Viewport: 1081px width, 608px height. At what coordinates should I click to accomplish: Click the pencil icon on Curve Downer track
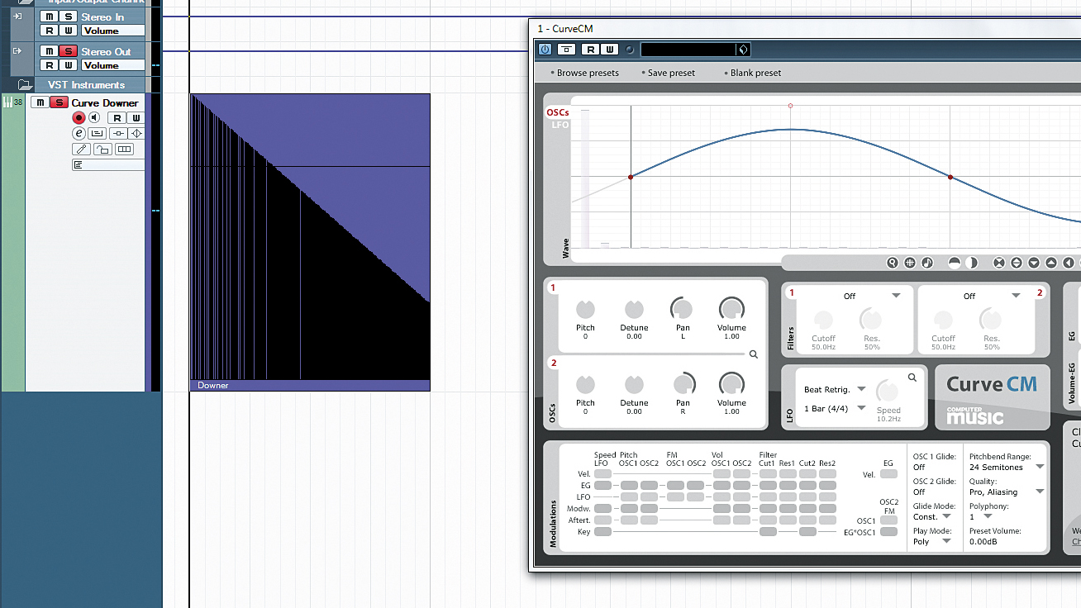pos(81,150)
